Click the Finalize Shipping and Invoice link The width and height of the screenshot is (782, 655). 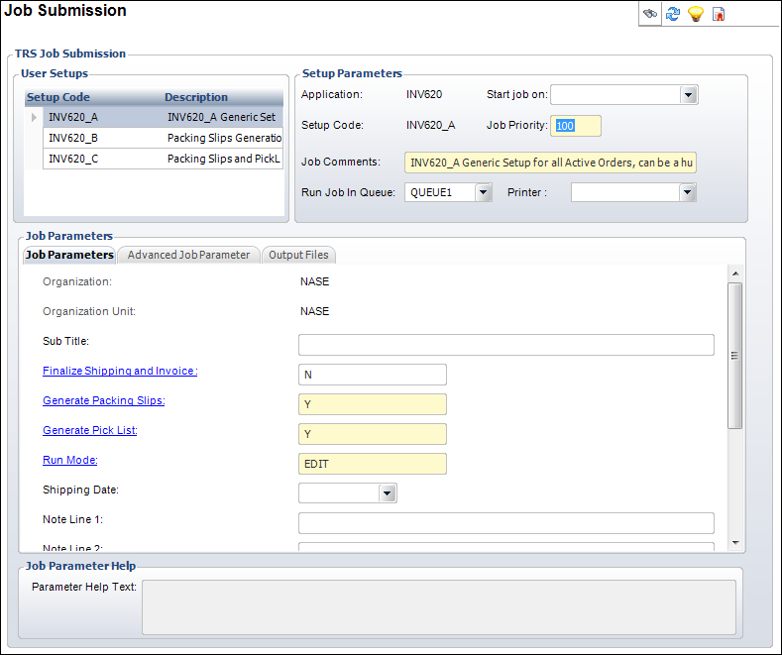[120, 371]
